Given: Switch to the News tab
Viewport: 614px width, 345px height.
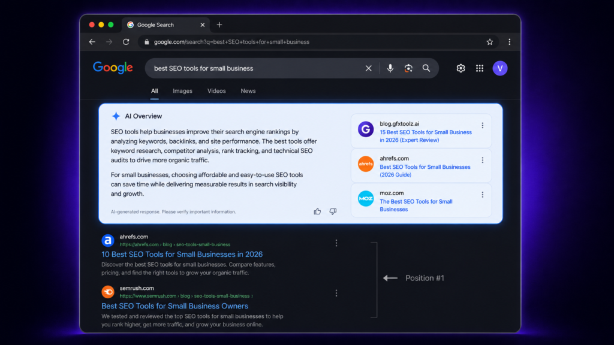Looking at the screenshot, I should click(248, 91).
